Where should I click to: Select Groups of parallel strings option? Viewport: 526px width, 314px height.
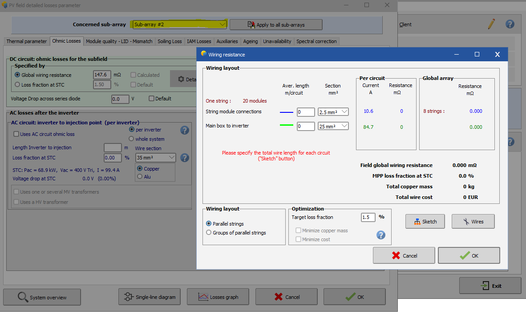(209, 233)
